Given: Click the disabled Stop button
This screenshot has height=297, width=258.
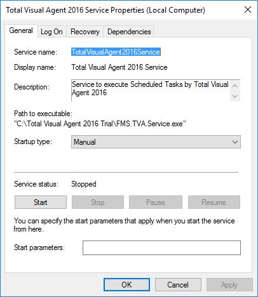Looking at the screenshot, I should 98,202.
